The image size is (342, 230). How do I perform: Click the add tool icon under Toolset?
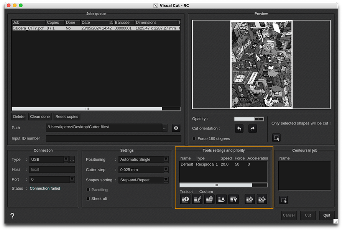(186, 199)
